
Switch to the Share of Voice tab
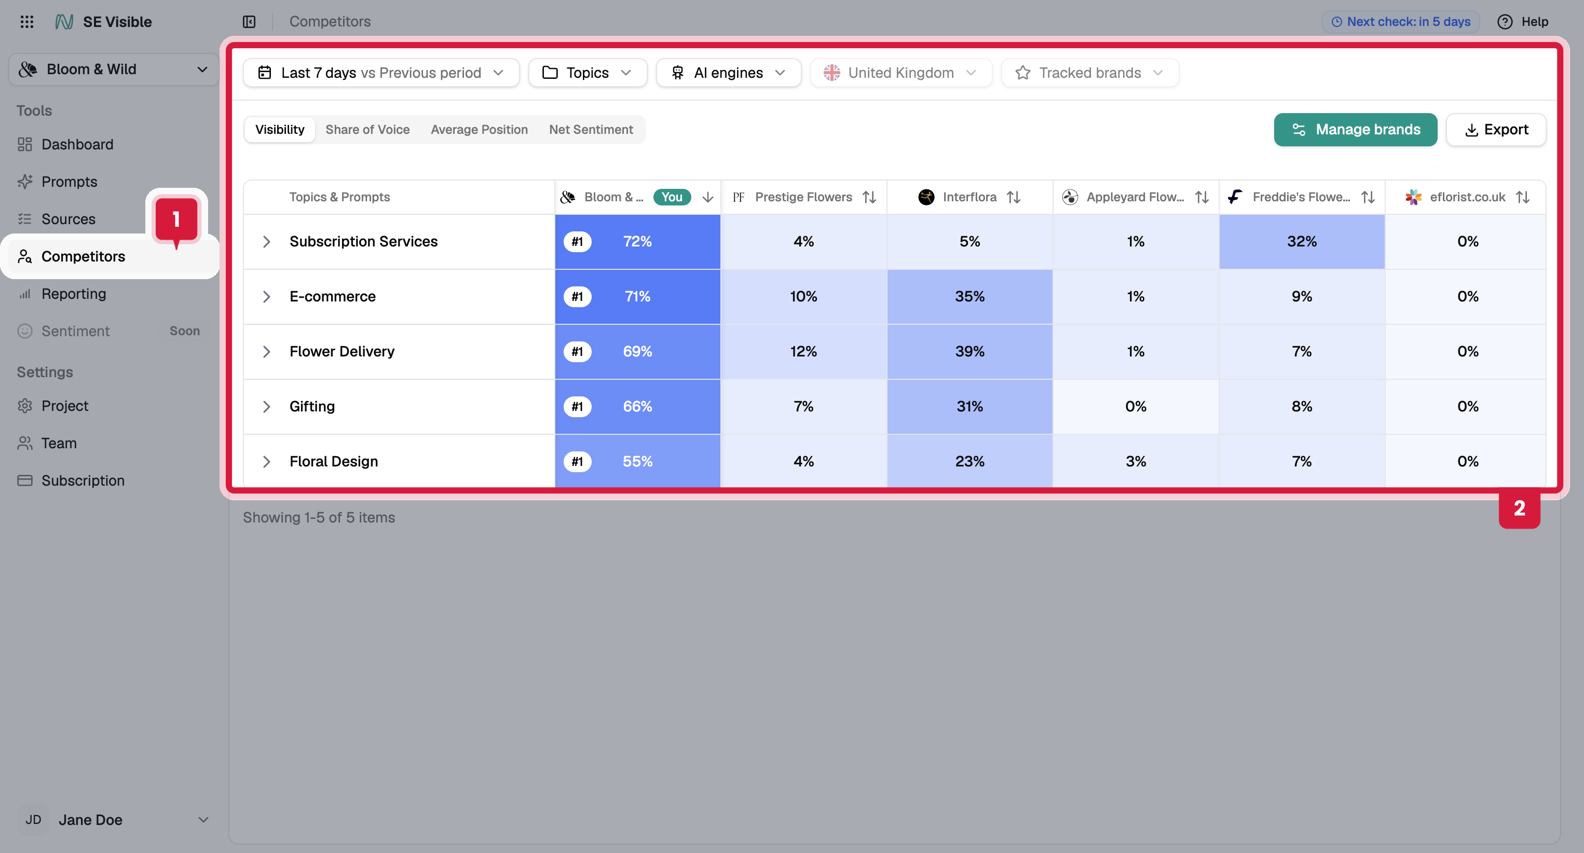pos(367,130)
